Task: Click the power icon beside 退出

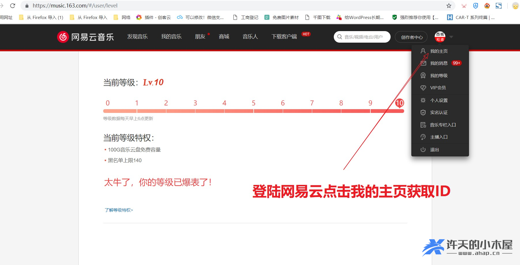Action: click(x=423, y=149)
